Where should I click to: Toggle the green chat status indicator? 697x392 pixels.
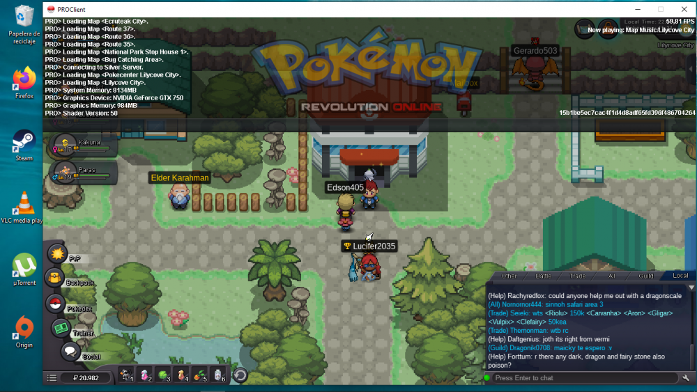(487, 378)
